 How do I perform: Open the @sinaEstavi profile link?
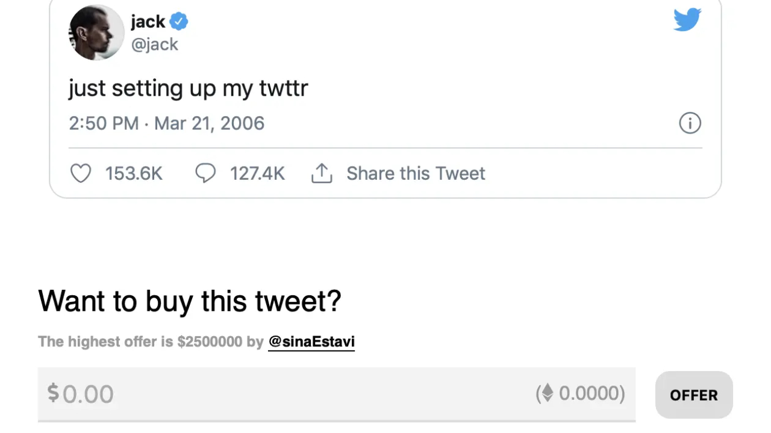click(311, 342)
